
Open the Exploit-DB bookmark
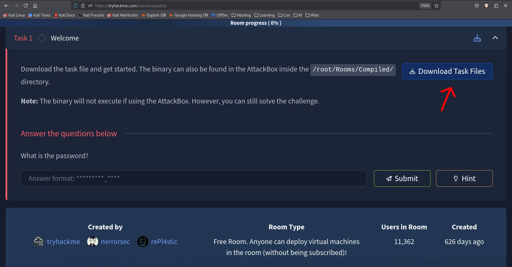pos(156,15)
